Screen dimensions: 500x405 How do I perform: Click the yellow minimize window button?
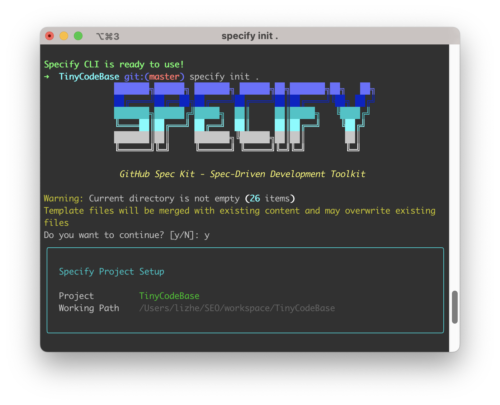tap(64, 36)
